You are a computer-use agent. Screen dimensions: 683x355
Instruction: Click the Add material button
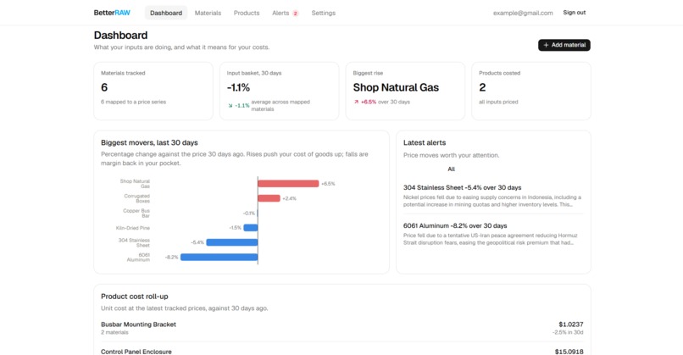tap(564, 45)
